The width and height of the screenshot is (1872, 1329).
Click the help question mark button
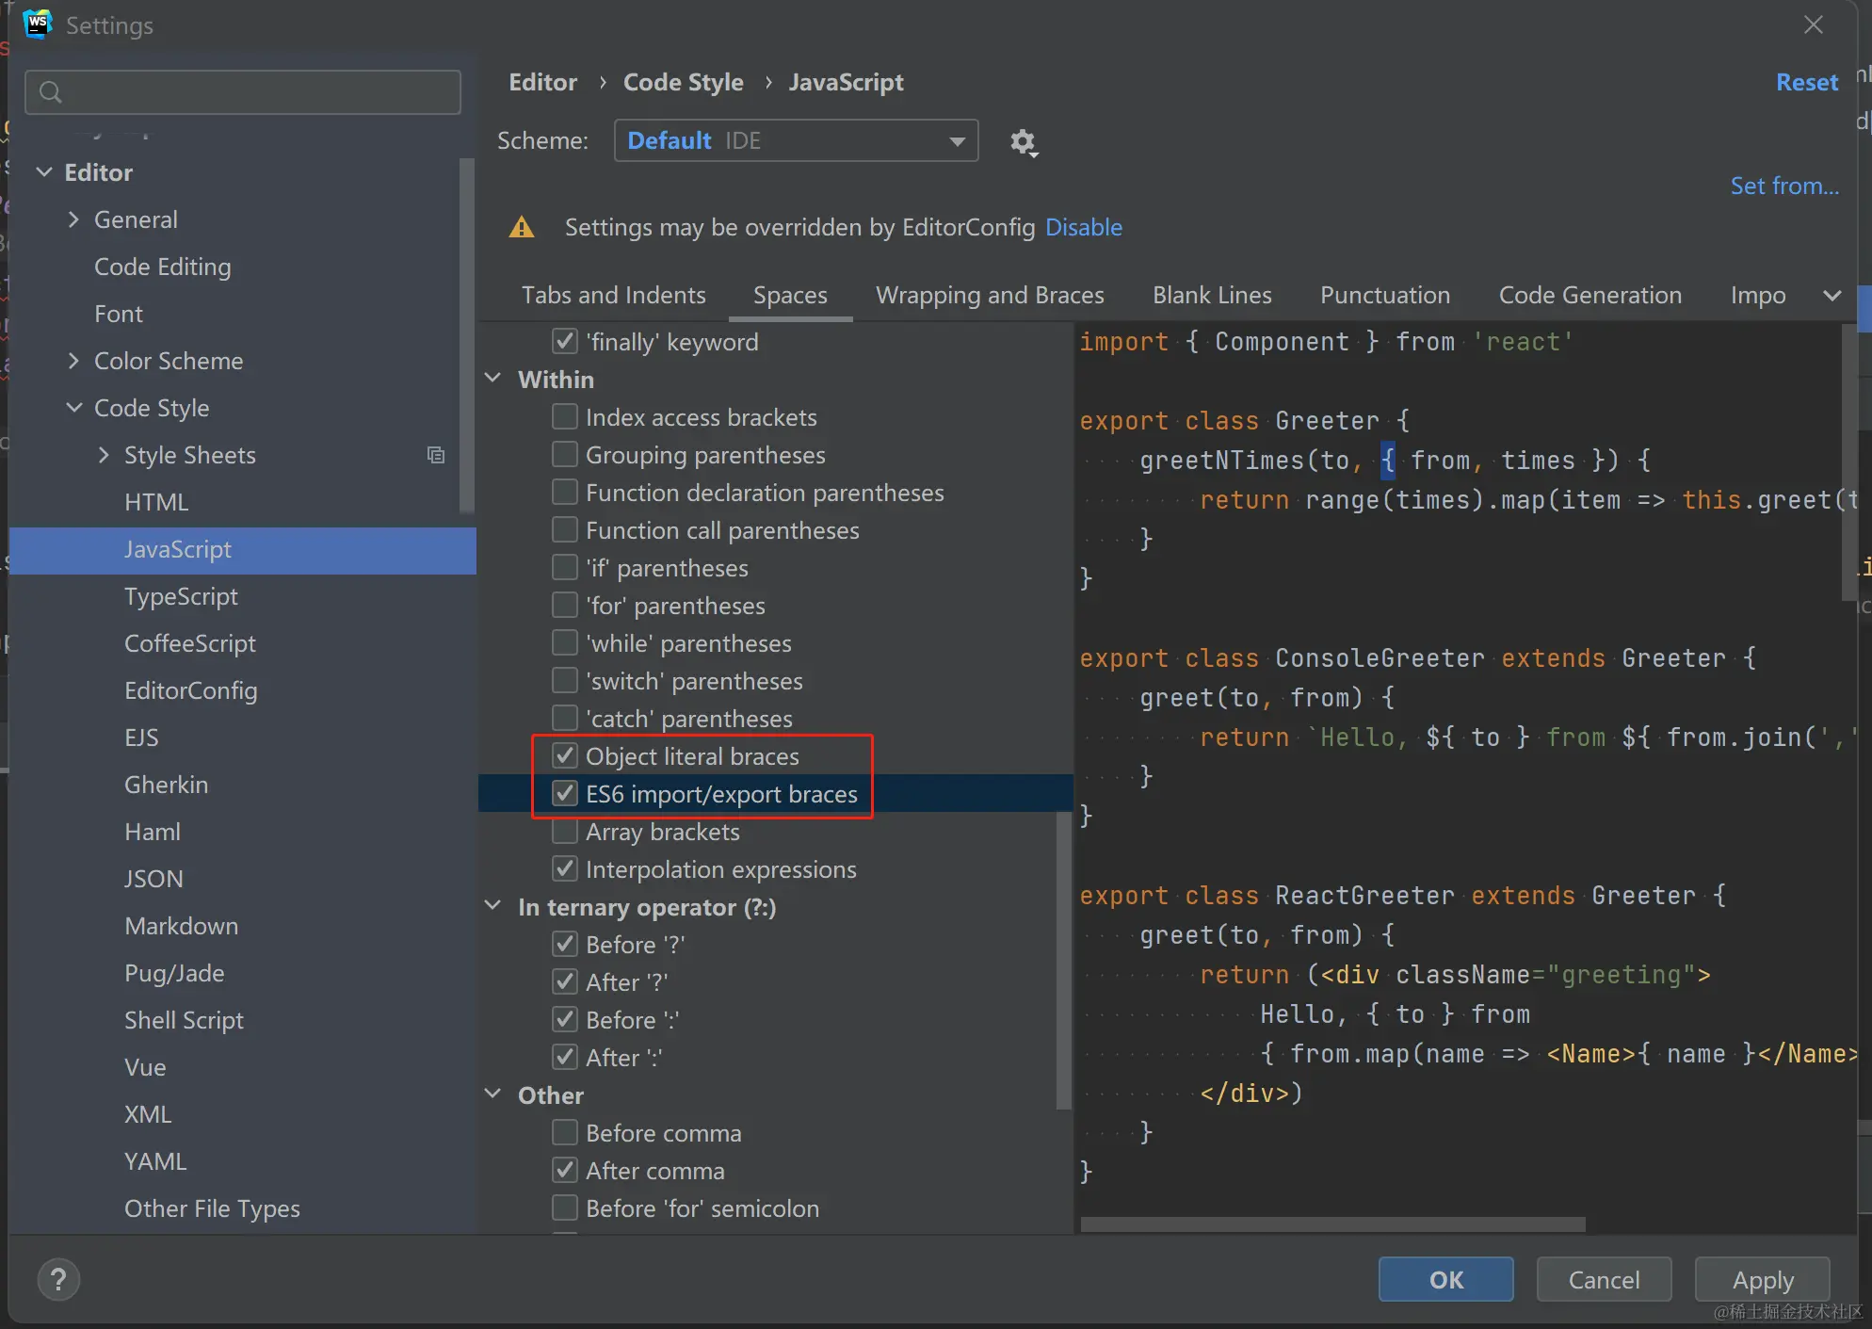coord(58,1279)
